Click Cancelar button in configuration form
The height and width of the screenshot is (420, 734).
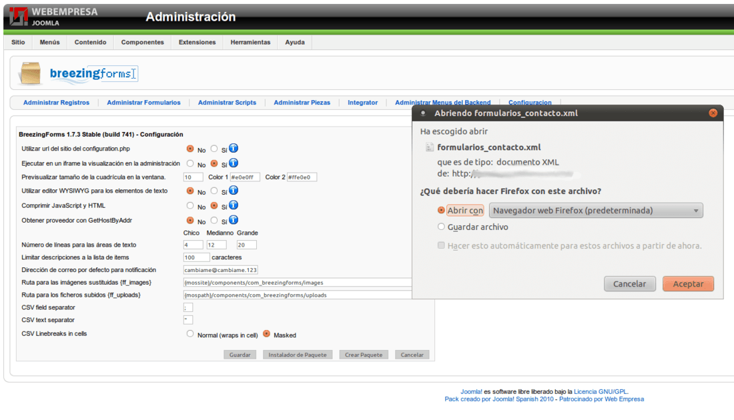[412, 355]
